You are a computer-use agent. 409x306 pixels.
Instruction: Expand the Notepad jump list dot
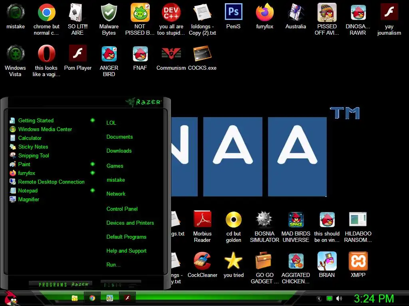pyautogui.click(x=93, y=190)
